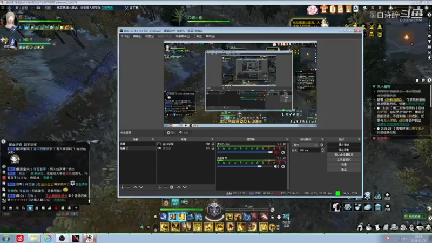The image size is (432, 243).
Task: Open the 360 browser taskbar icon
Action: (x=48, y=238)
